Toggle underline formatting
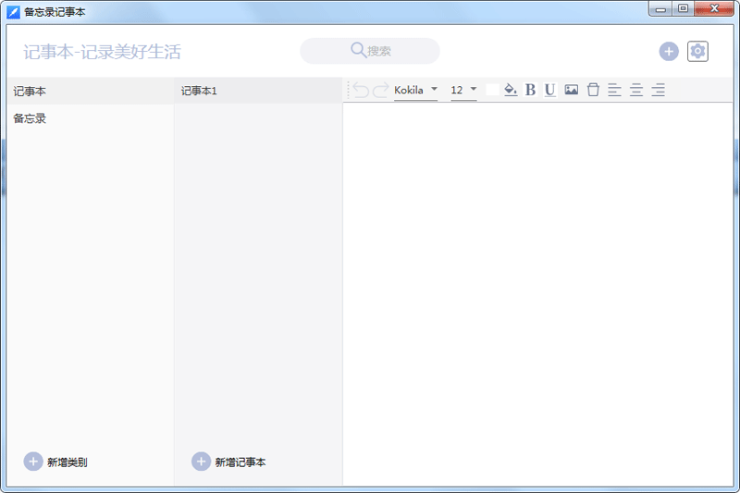The height and width of the screenshot is (493, 740). [549, 90]
